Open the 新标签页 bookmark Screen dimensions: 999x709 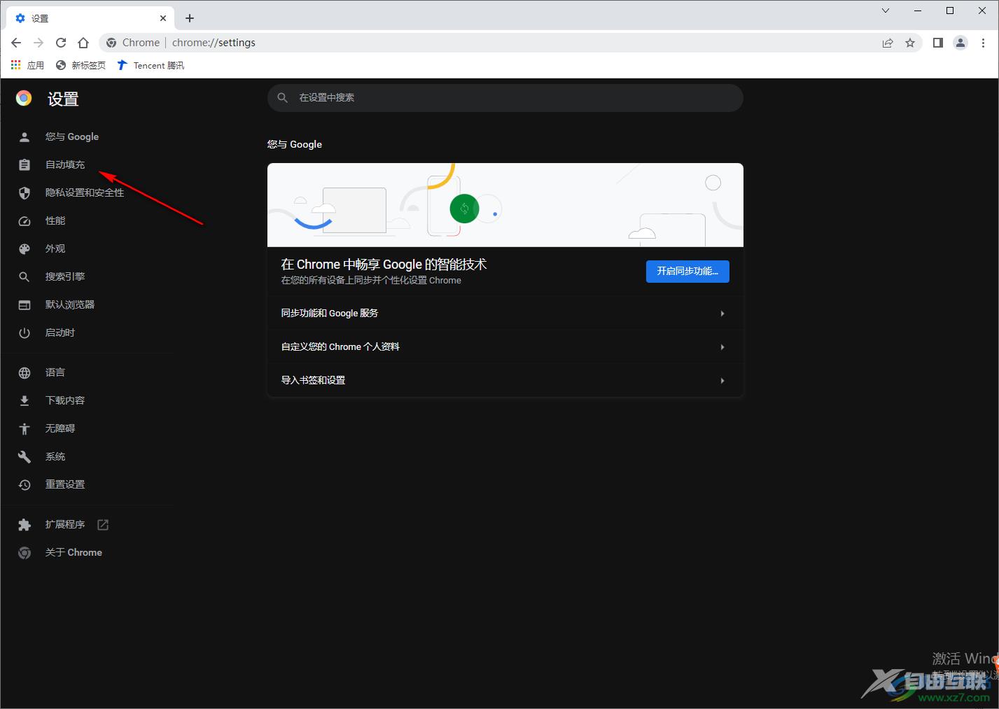click(x=81, y=65)
